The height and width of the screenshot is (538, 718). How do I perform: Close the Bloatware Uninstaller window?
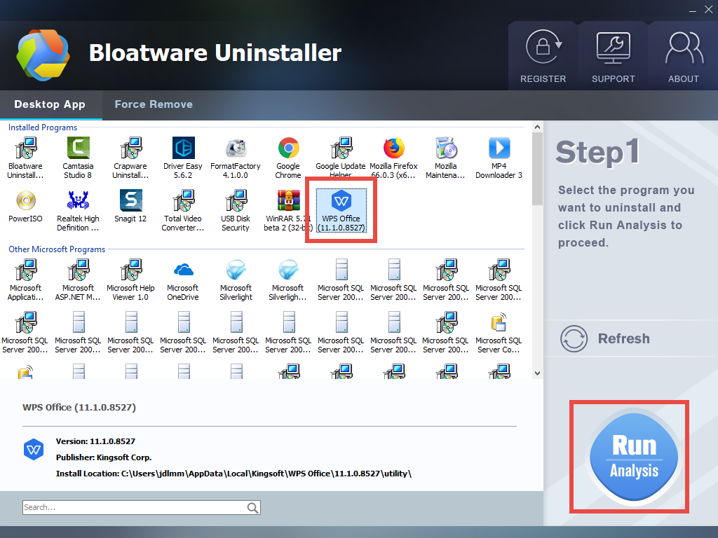tap(708, 10)
